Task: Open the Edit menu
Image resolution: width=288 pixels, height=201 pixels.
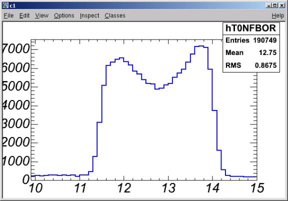Action: pos(24,15)
